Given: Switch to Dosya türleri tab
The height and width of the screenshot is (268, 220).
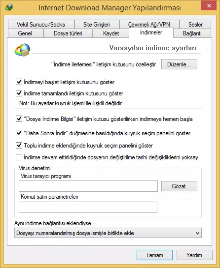Looking at the screenshot, I should [68, 33].
